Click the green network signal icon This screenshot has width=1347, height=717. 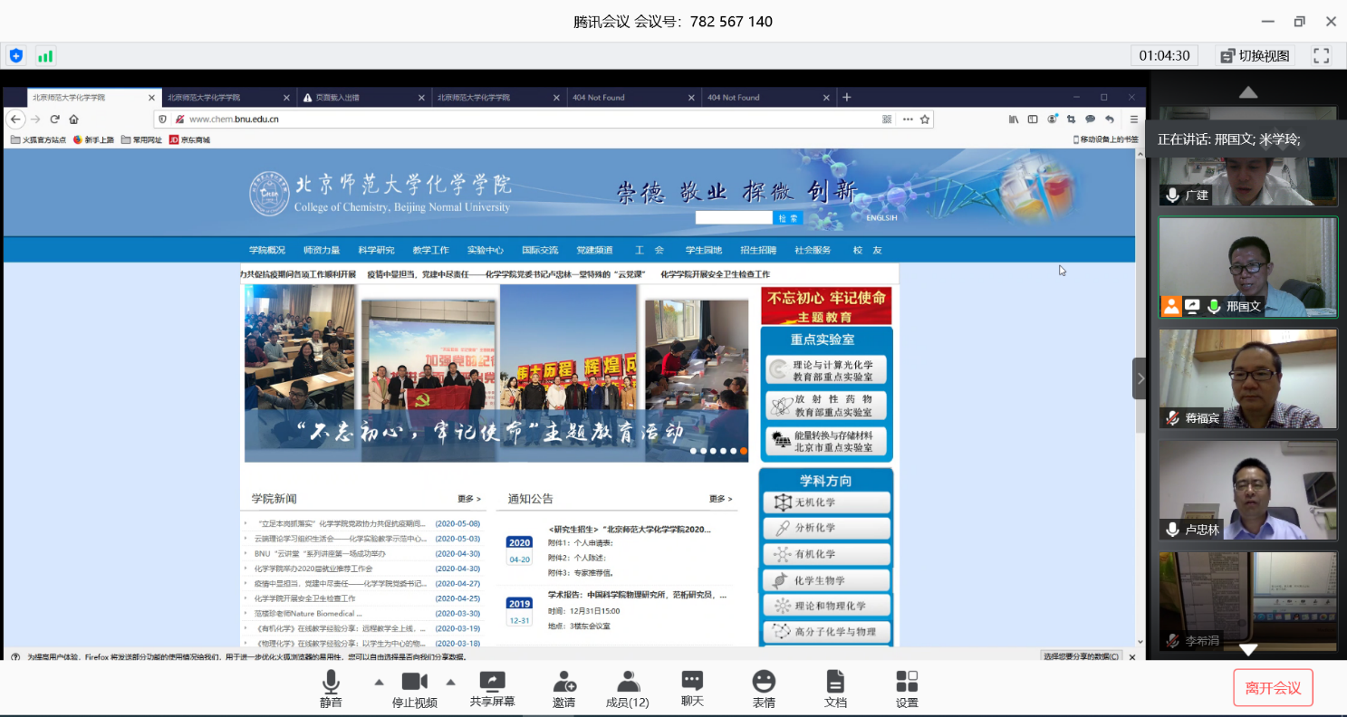coord(44,56)
